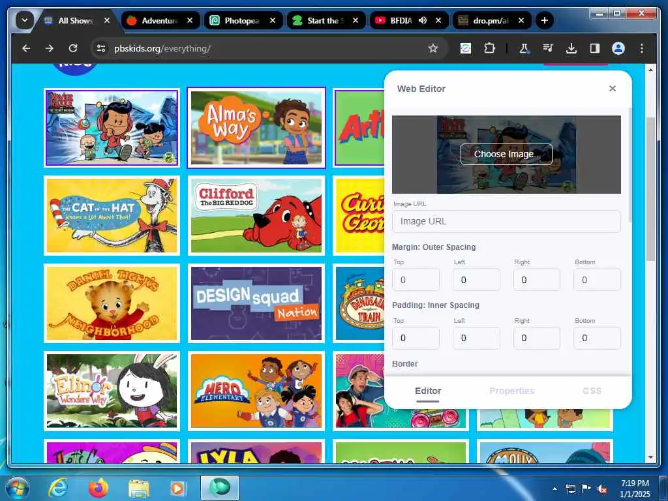View site information icon in address bar

[x=101, y=48]
